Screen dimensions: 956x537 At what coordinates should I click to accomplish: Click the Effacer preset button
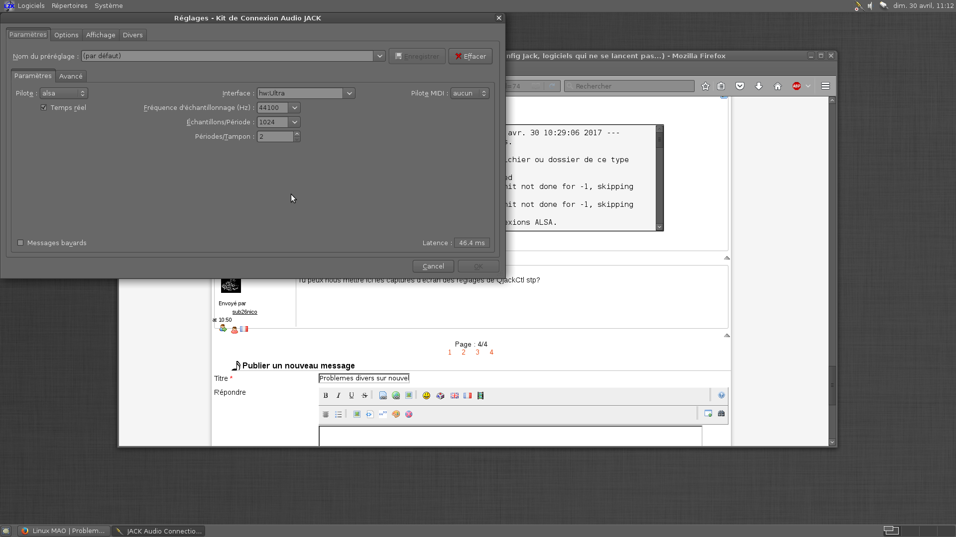(470, 56)
